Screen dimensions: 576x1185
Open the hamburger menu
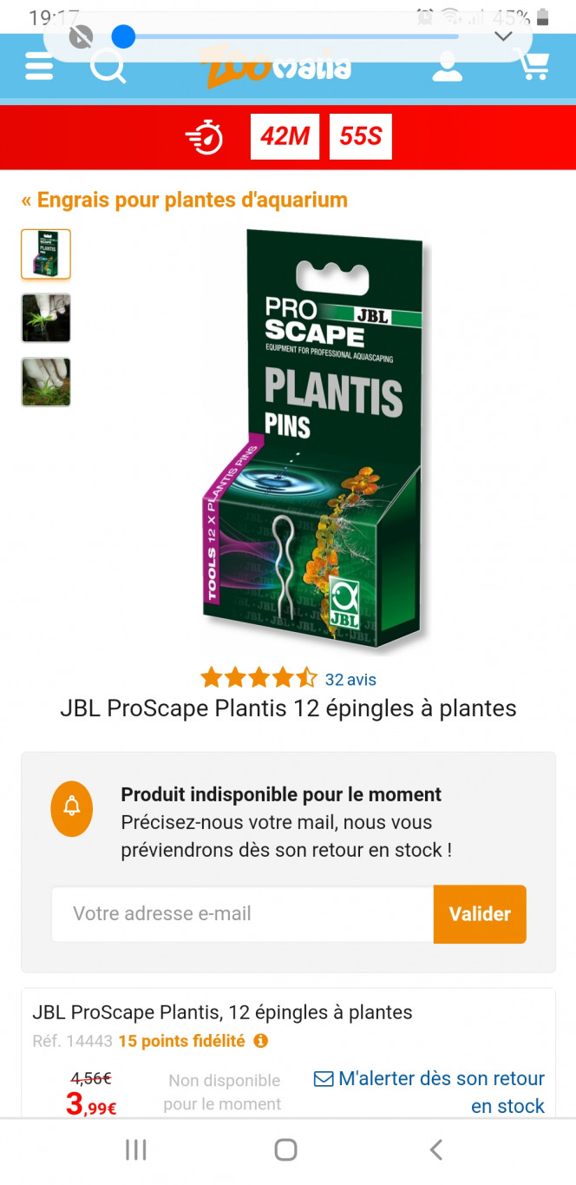39,67
